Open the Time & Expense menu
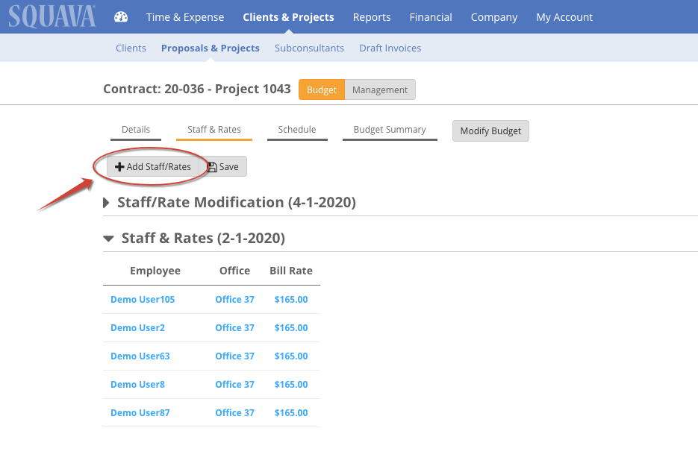 (184, 16)
